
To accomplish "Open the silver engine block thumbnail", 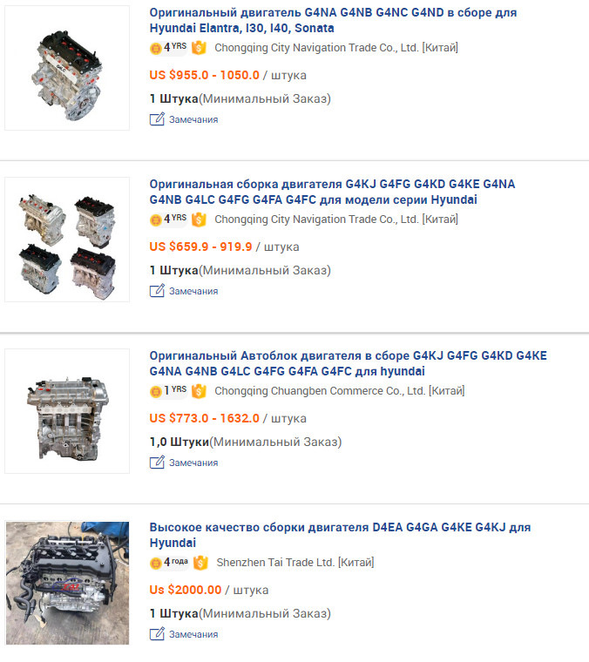I will coord(67,411).
